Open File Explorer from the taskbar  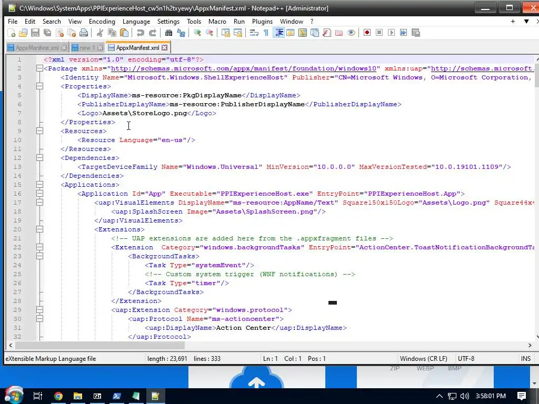click(78, 396)
